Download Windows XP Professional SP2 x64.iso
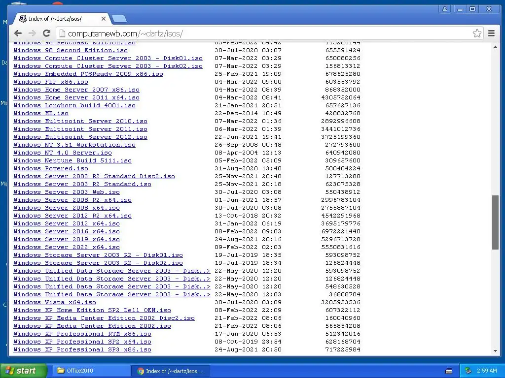The height and width of the screenshot is (378, 505). click(x=82, y=342)
